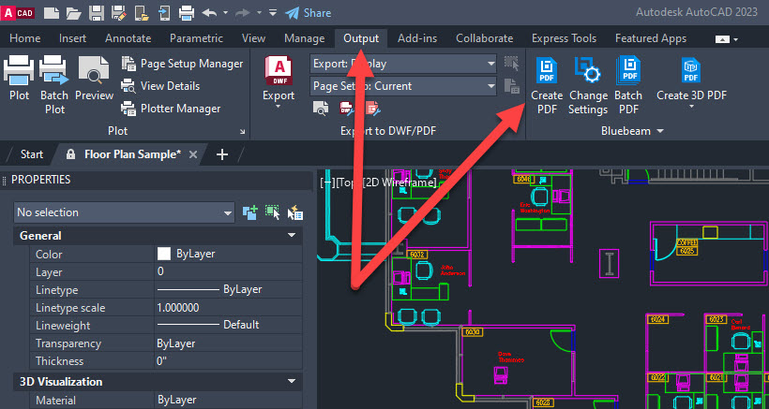
Task: Collapse the 3D Visualization section
Action: pos(292,382)
